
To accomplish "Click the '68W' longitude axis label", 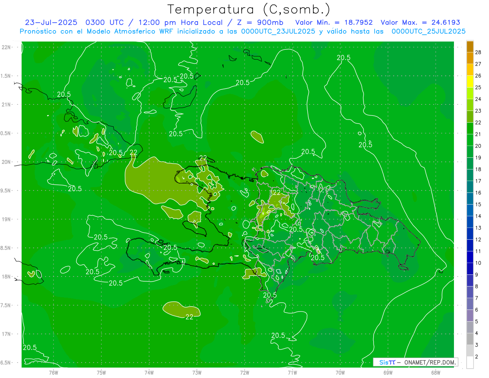I will coord(435,372).
